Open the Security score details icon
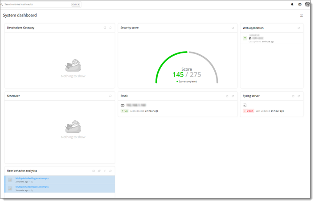Screen dimensions: 315x203 [233, 28]
